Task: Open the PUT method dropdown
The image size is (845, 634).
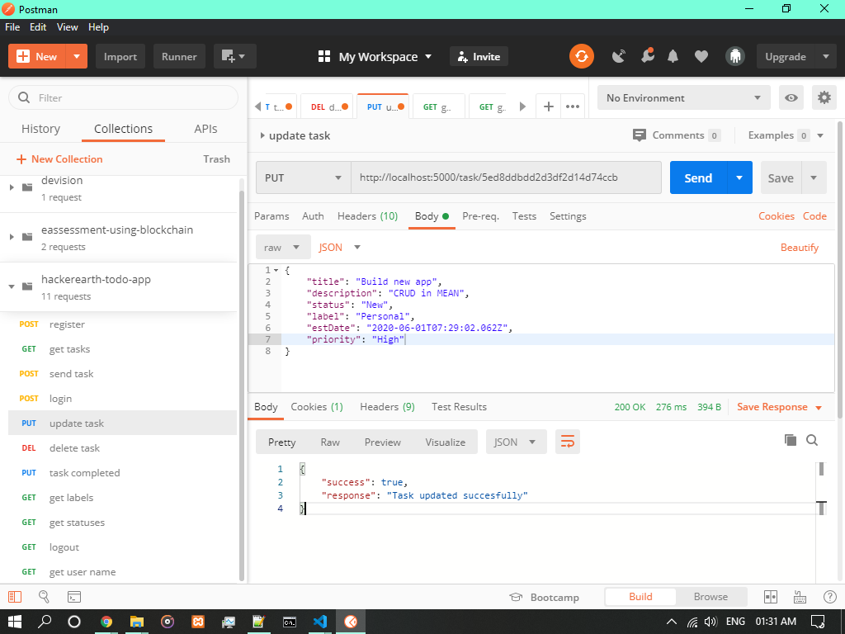Action: [304, 178]
